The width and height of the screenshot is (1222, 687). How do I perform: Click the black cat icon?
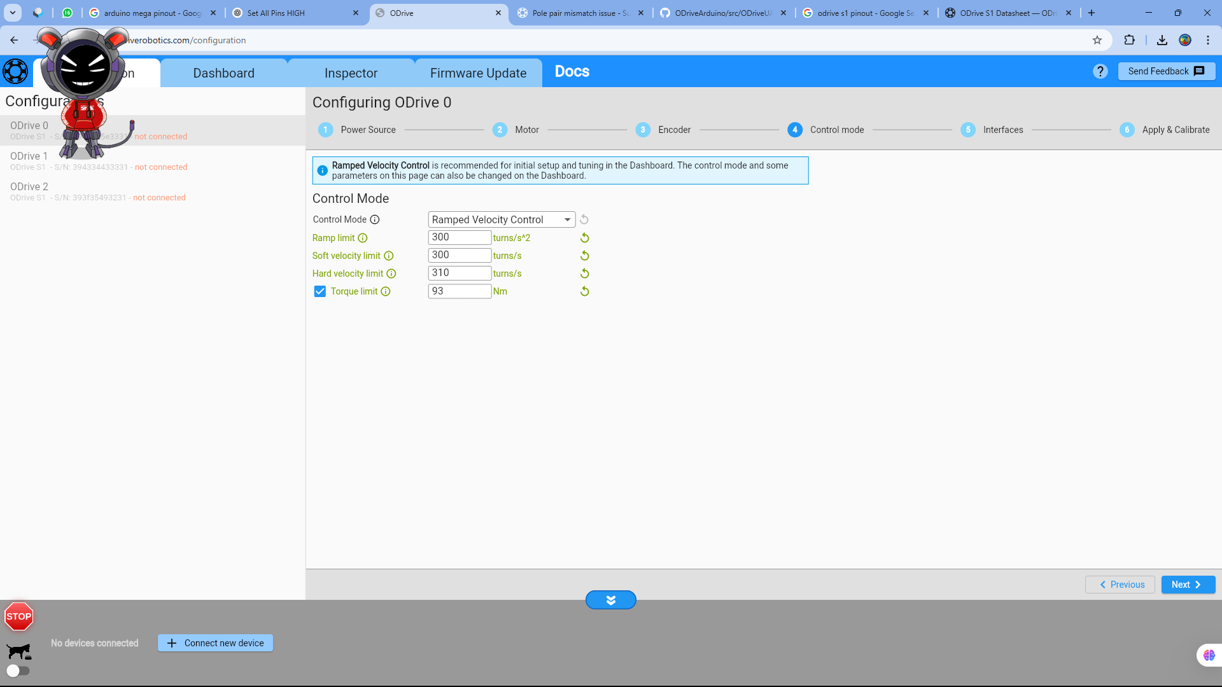tap(19, 651)
